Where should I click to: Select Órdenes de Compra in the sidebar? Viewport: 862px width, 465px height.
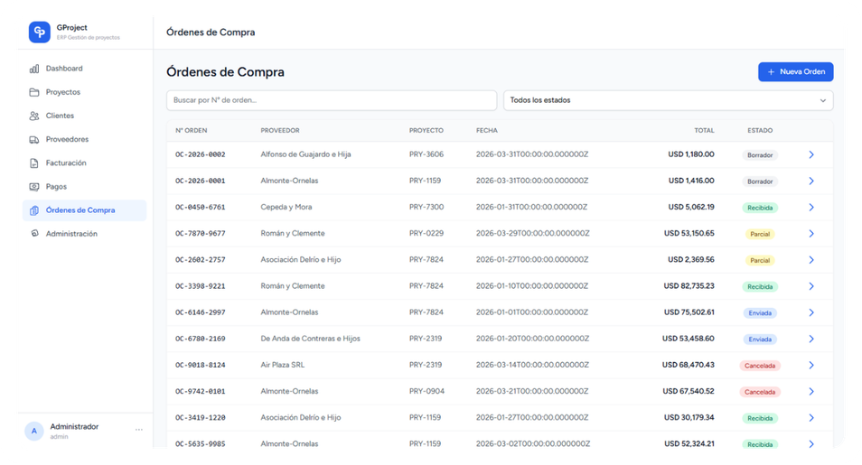coord(80,210)
